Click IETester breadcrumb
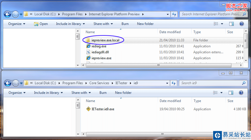 [121, 83]
